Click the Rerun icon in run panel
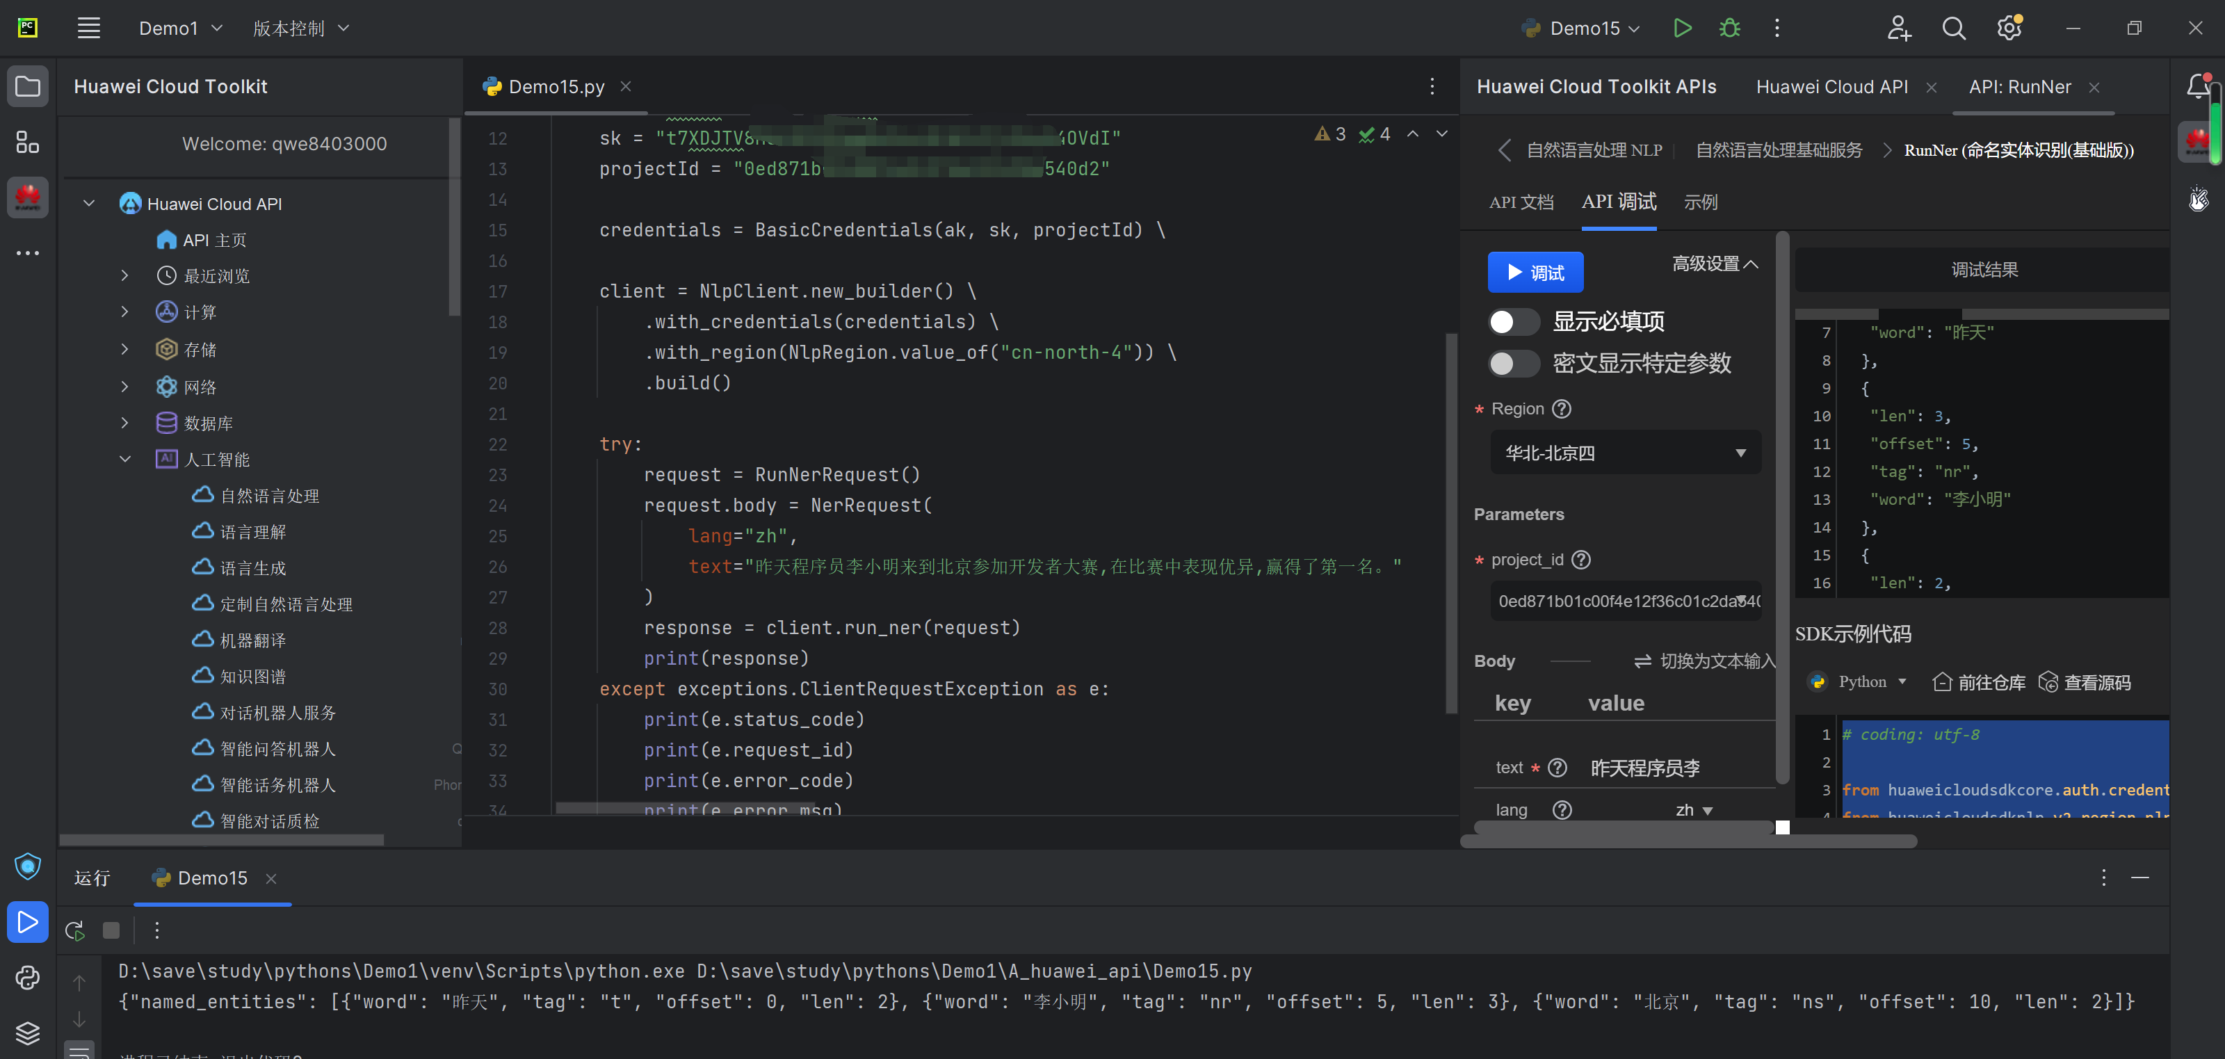Image resolution: width=2225 pixels, height=1059 pixels. point(75,930)
